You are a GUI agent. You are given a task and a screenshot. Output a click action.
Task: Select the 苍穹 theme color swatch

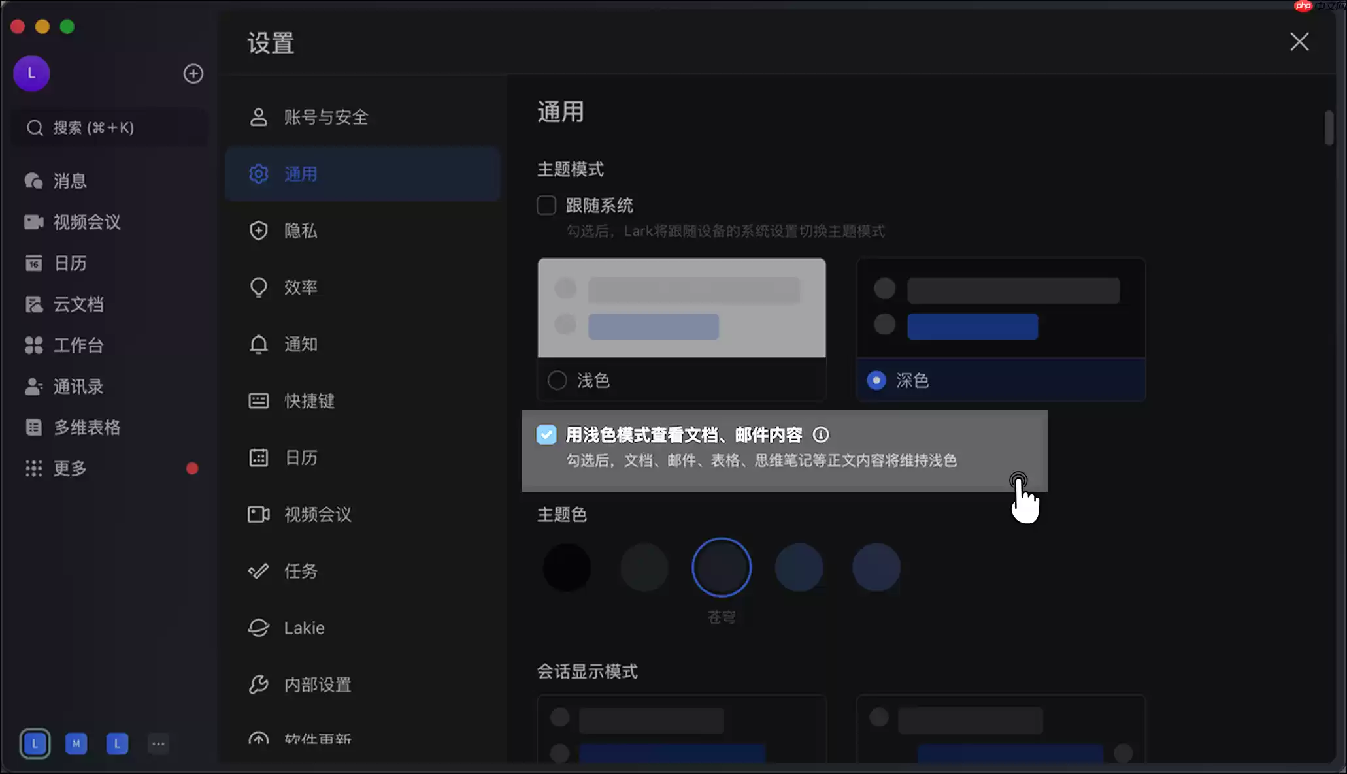point(721,567)
